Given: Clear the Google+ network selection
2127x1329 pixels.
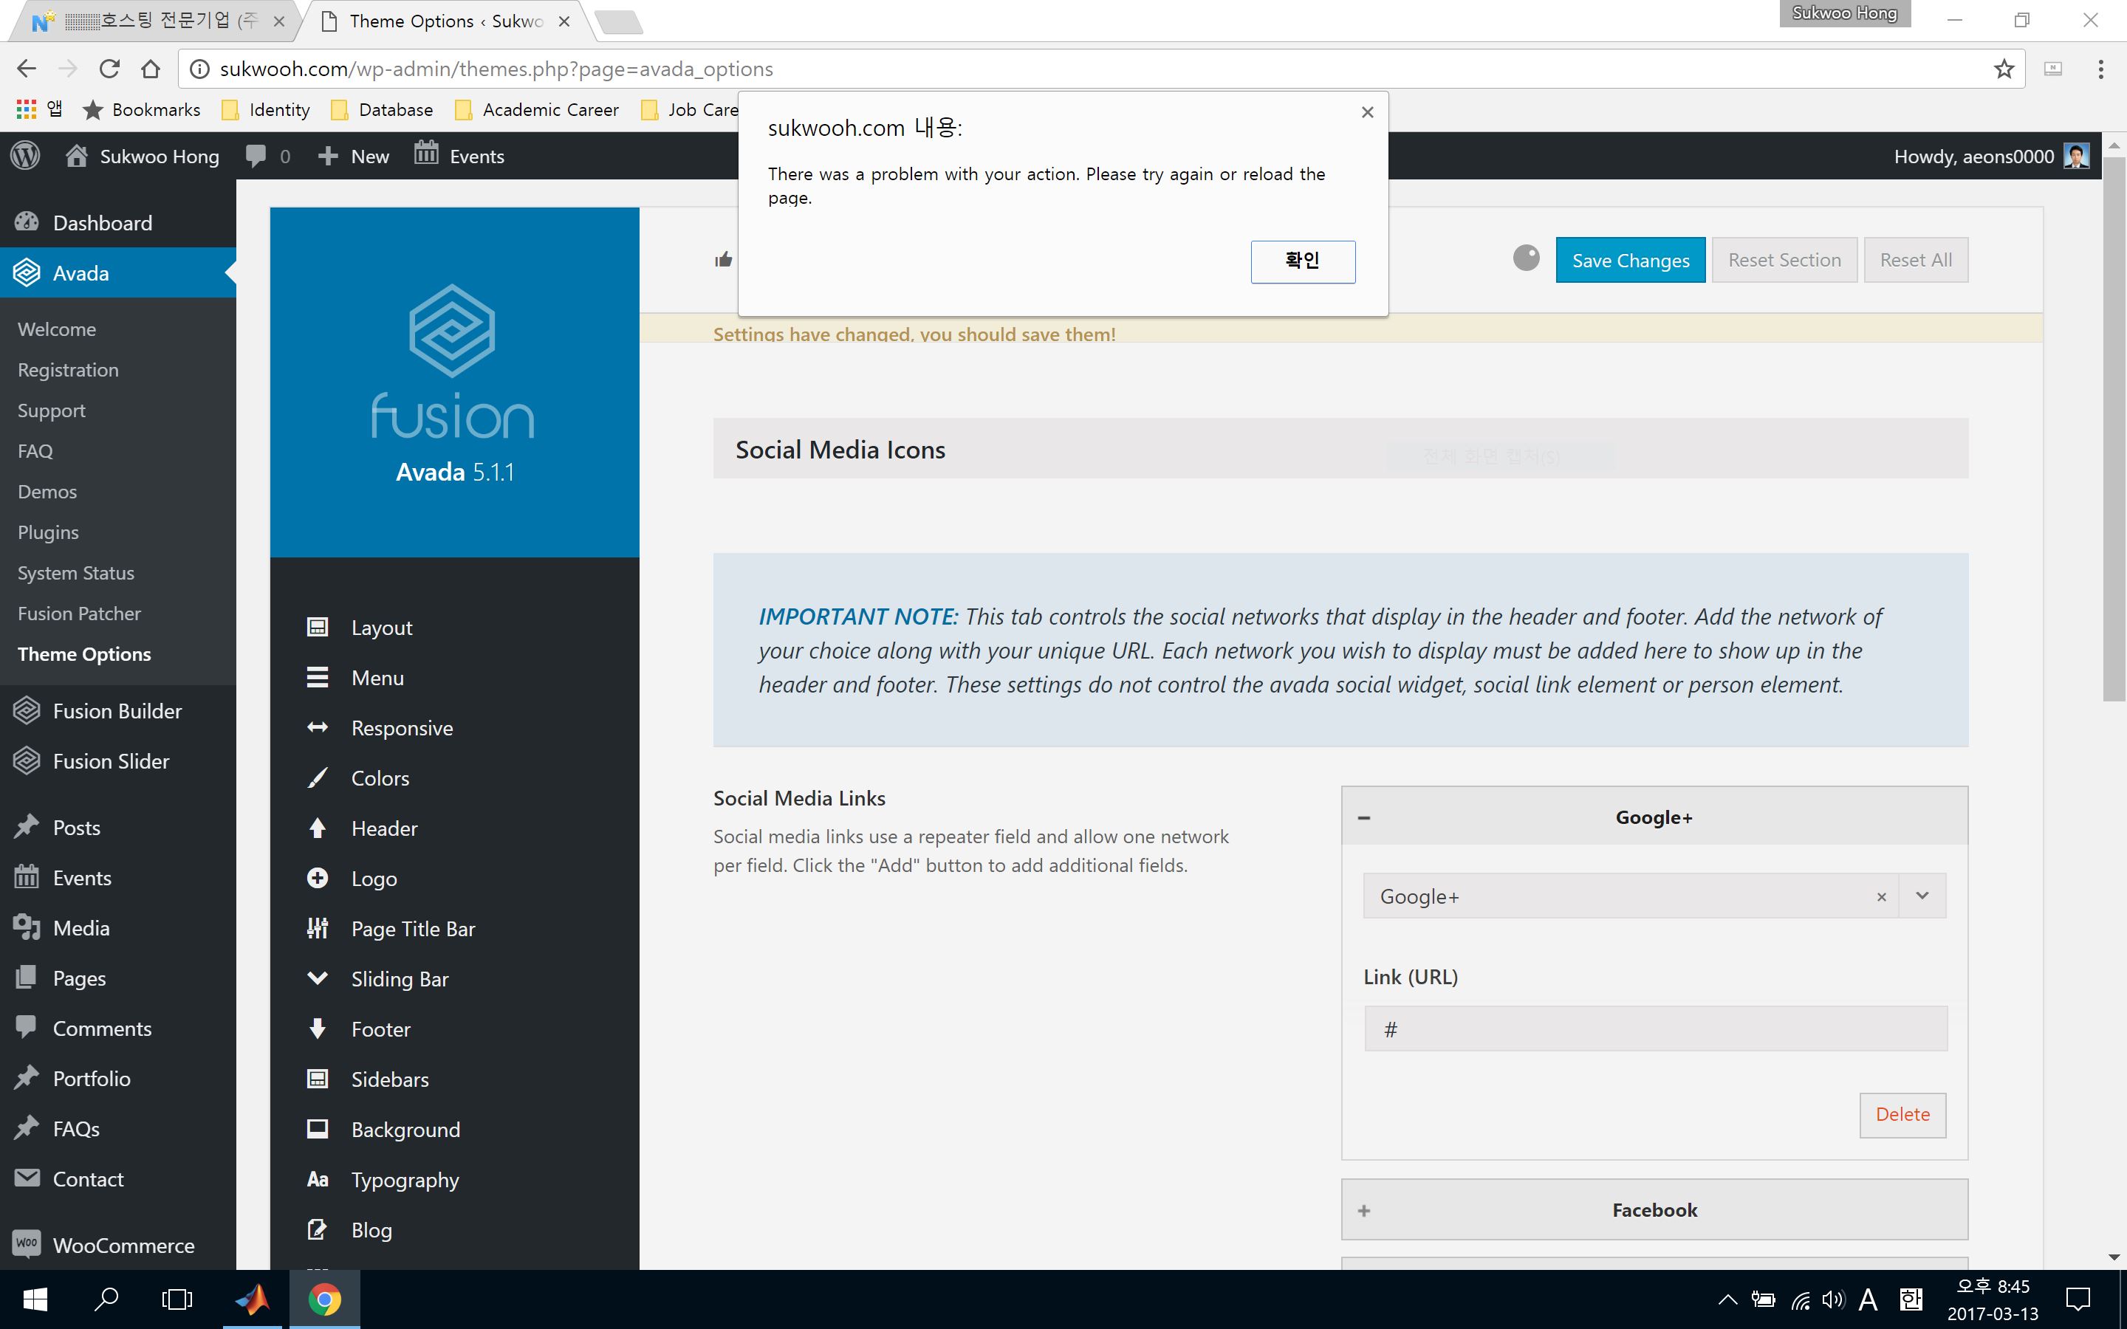Looking at the screenshot, I should coord(1881,896).
